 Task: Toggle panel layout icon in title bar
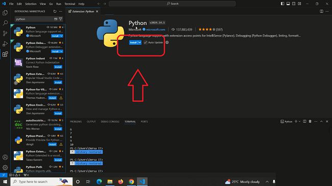tap(288, 4)
